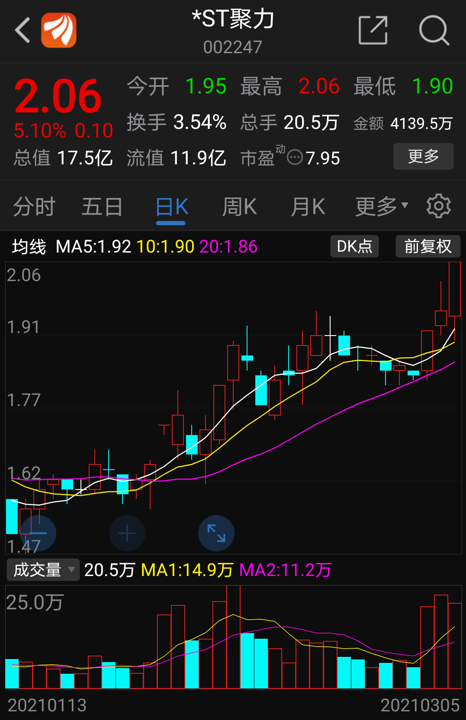This screenshot has width=466, height=720.
Task: Tap the 5.10% change percentage
Action: pyautogui.click(x=40, y=131)
